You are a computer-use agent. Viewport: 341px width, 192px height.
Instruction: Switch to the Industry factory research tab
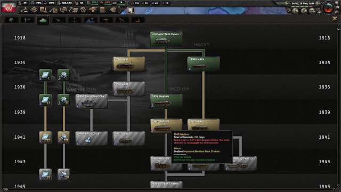tap(137, 20)
